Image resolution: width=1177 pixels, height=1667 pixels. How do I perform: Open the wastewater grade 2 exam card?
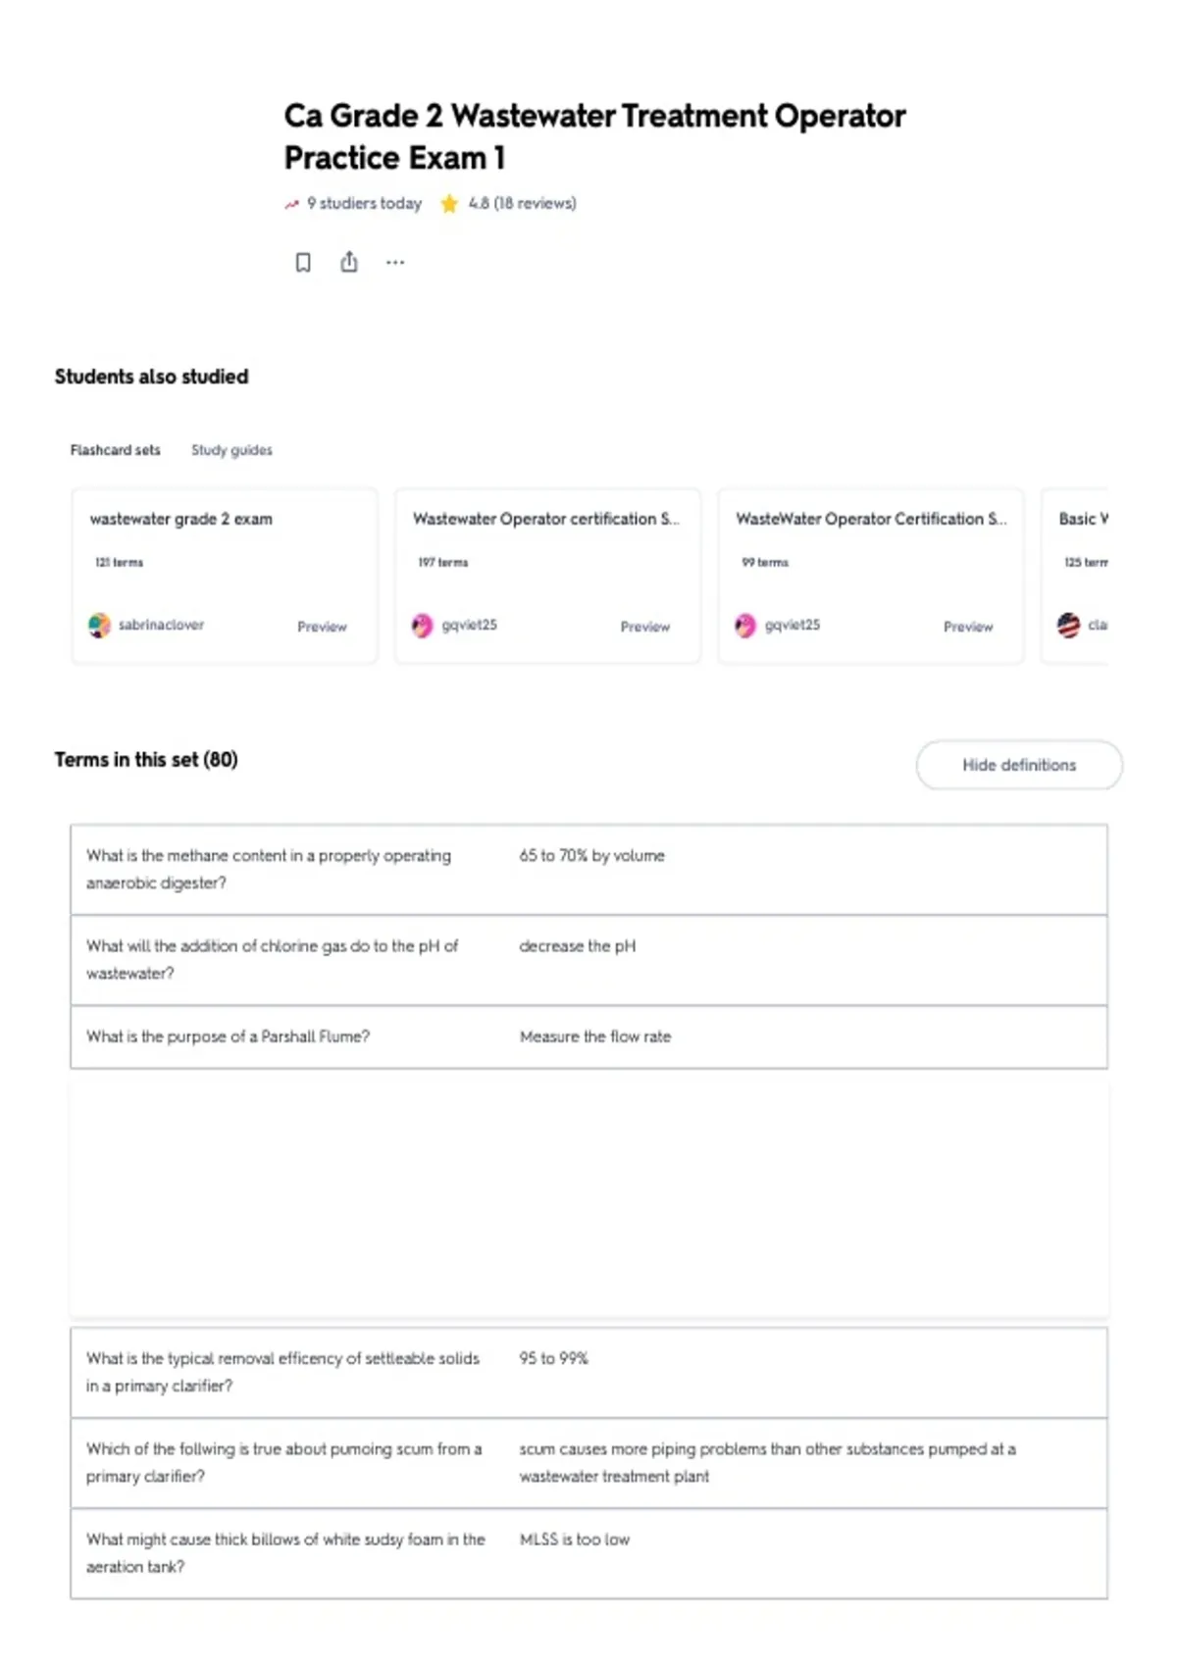tap(225, 576)
